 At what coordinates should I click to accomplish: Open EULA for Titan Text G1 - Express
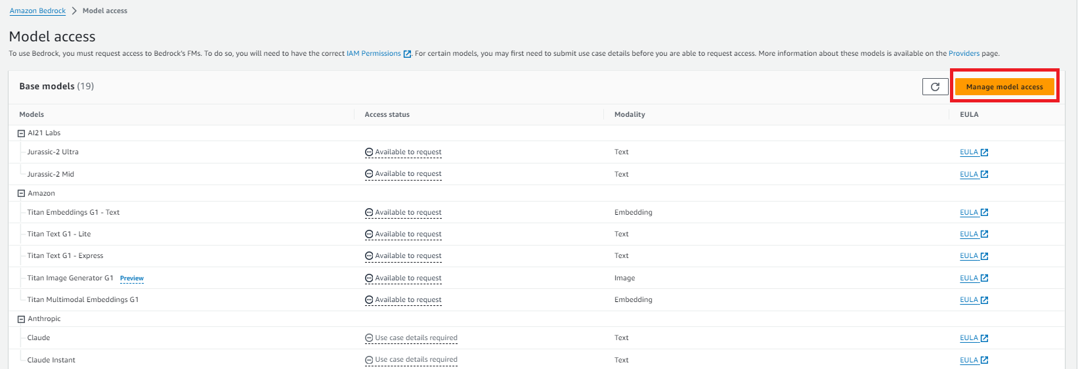974,256
